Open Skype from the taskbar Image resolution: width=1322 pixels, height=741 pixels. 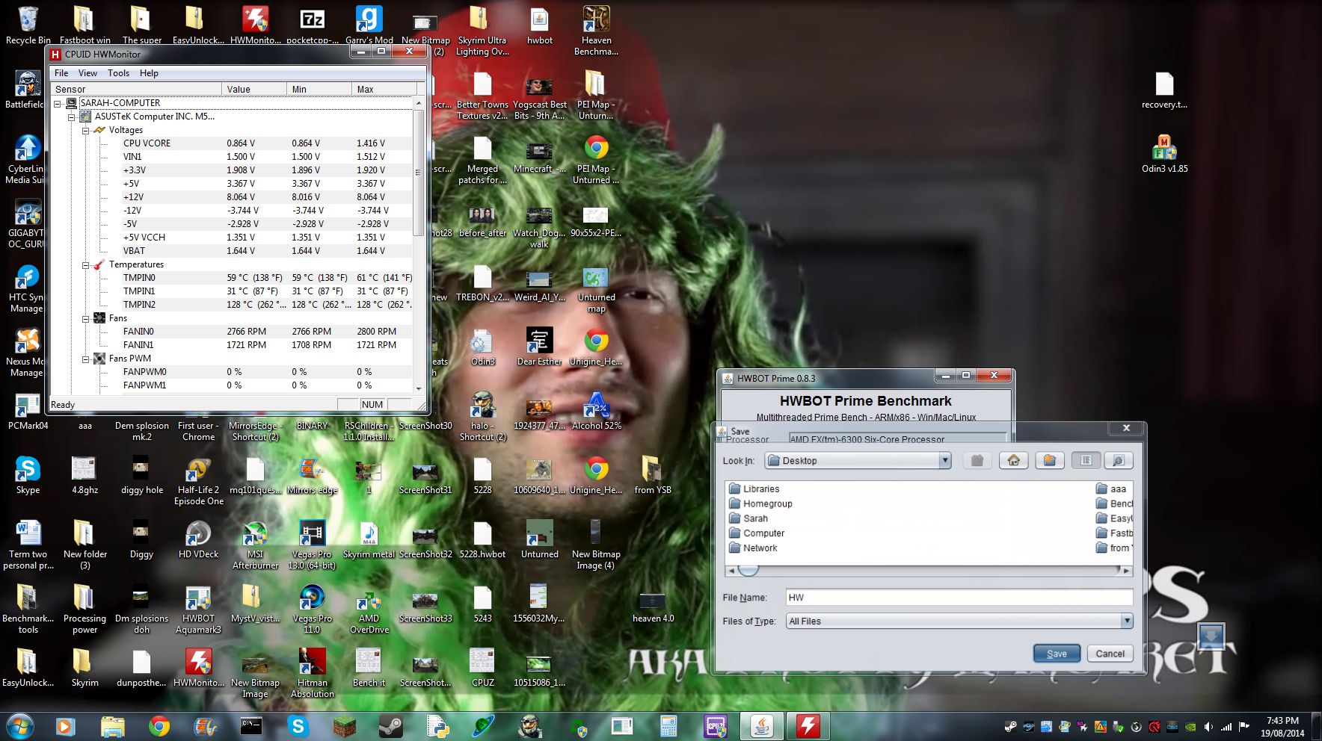298,726
